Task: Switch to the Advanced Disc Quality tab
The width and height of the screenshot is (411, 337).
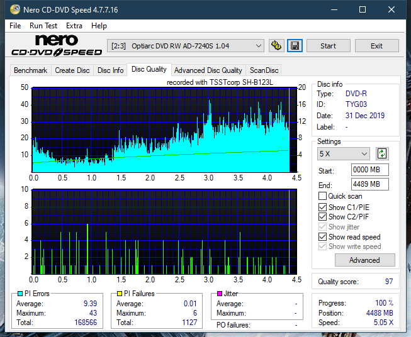Action: pos(208,70)
